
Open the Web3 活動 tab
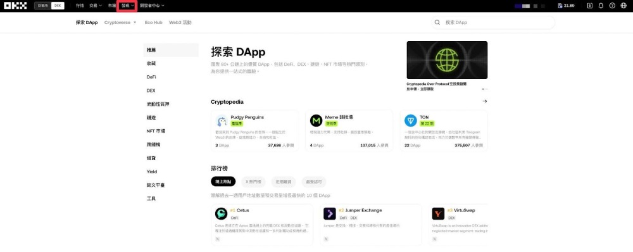click(180, 23)
